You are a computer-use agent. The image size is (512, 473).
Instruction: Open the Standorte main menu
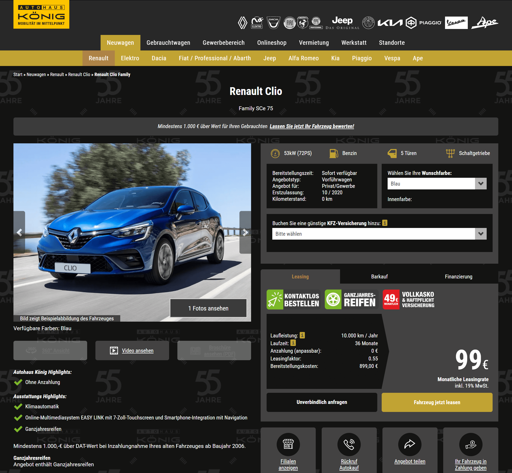(x=392, y=43)
